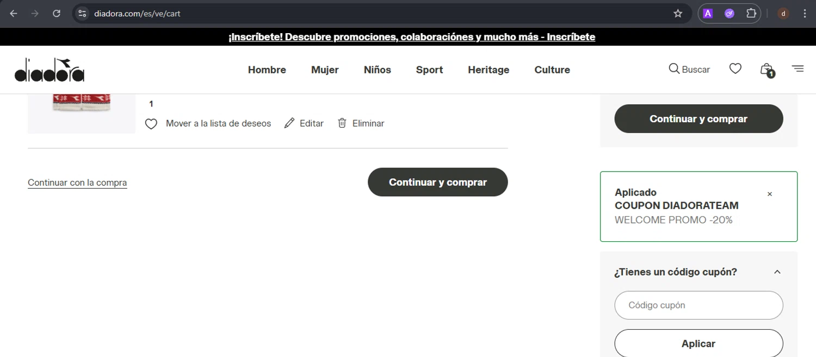Open the purple 'A' browser extension
This screenshot has width=816, height=357.
pos(708,14)
